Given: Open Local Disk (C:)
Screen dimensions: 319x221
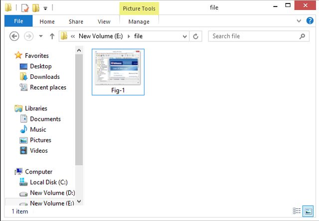Looking at the screenshot, I should point(49,182).
